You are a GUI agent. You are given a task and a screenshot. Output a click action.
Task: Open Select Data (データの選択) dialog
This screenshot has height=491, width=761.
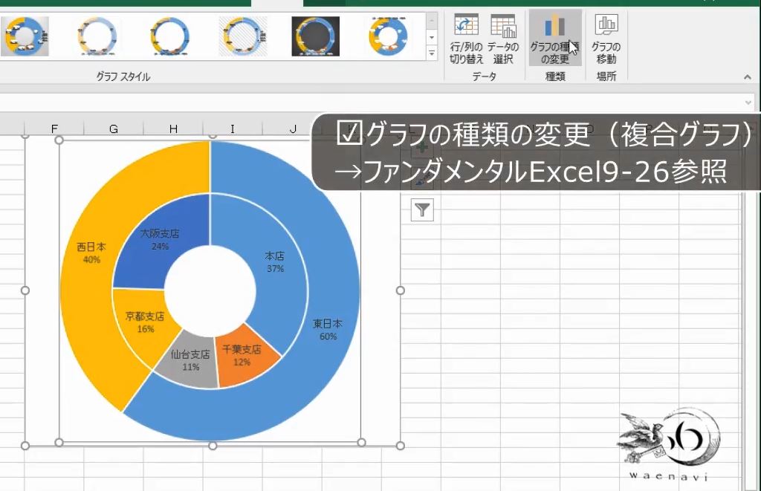click(503, 40)
